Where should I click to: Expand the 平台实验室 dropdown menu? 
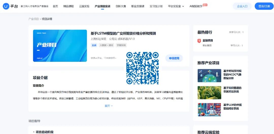coord(176,6)
